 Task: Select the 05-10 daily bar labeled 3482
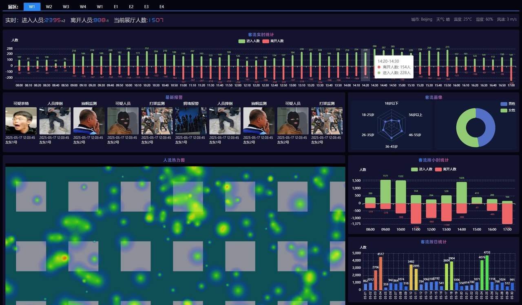[x=411, y=277]
